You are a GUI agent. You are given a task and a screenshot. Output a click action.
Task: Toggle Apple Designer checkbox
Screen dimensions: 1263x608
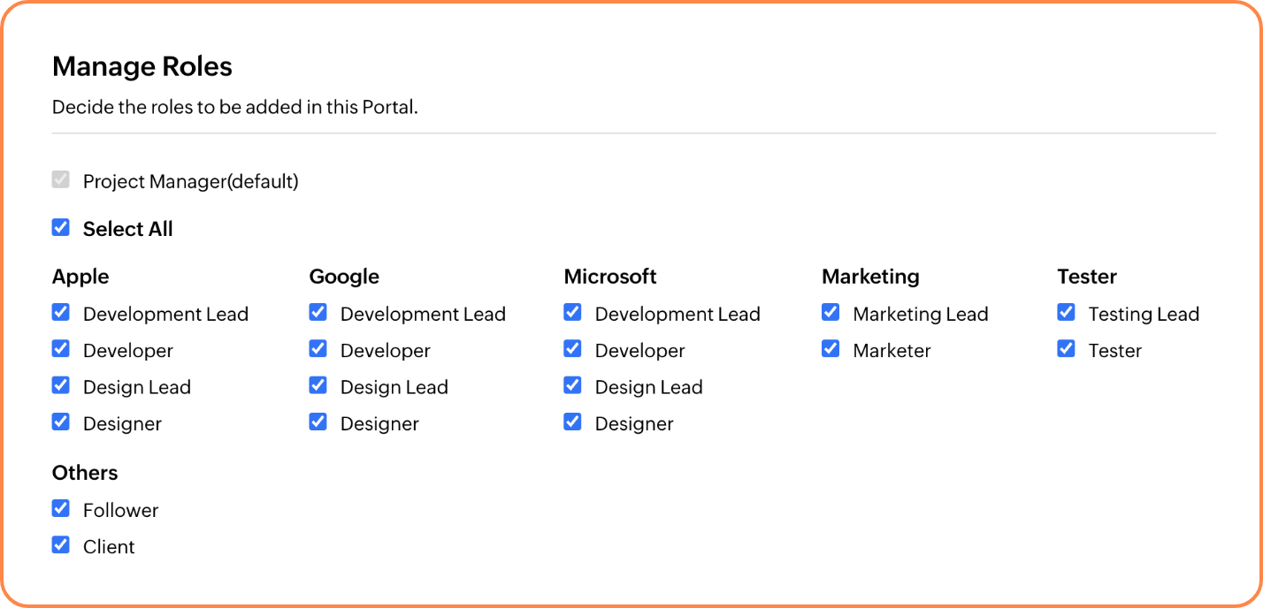61,422
